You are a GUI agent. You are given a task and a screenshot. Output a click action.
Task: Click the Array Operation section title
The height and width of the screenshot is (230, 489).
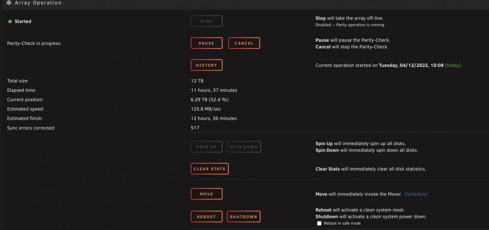click(x=38, y=3)
